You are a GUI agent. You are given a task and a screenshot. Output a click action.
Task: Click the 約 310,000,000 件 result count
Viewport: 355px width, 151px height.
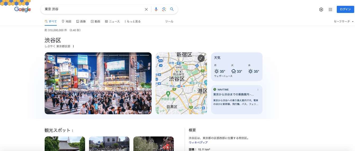[56, 30]
